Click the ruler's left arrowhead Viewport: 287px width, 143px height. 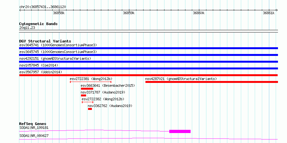tap(20, 10)
